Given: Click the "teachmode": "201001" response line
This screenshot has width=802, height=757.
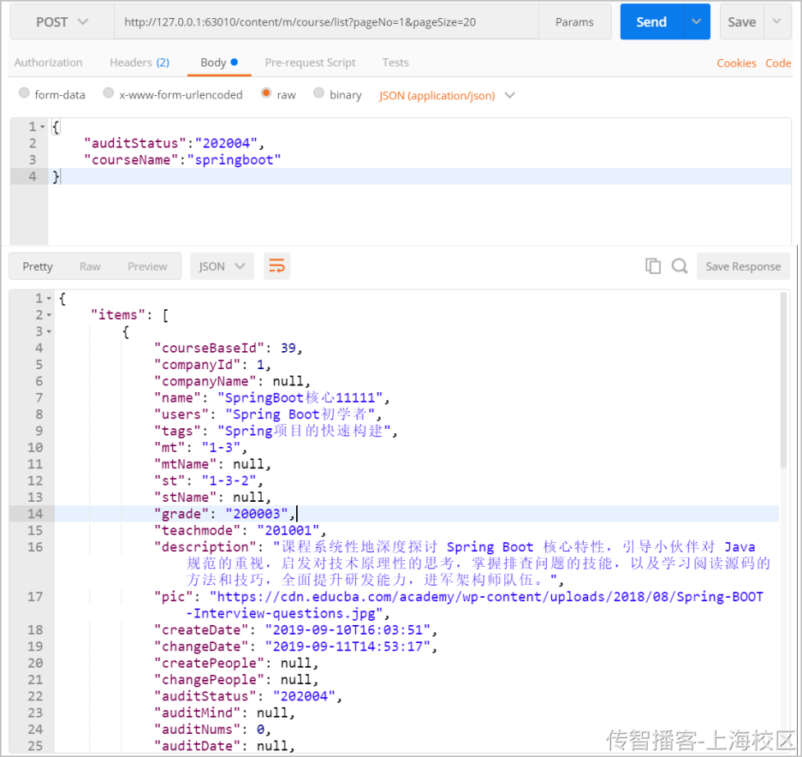Looking at the screenshot, I should pyautogui.click(x=240, y=530).
